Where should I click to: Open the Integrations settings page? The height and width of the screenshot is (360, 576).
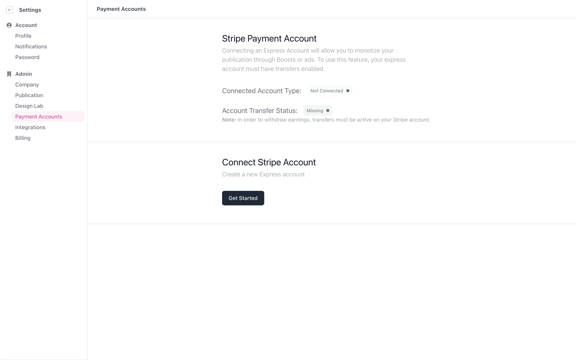coord(30,127)
